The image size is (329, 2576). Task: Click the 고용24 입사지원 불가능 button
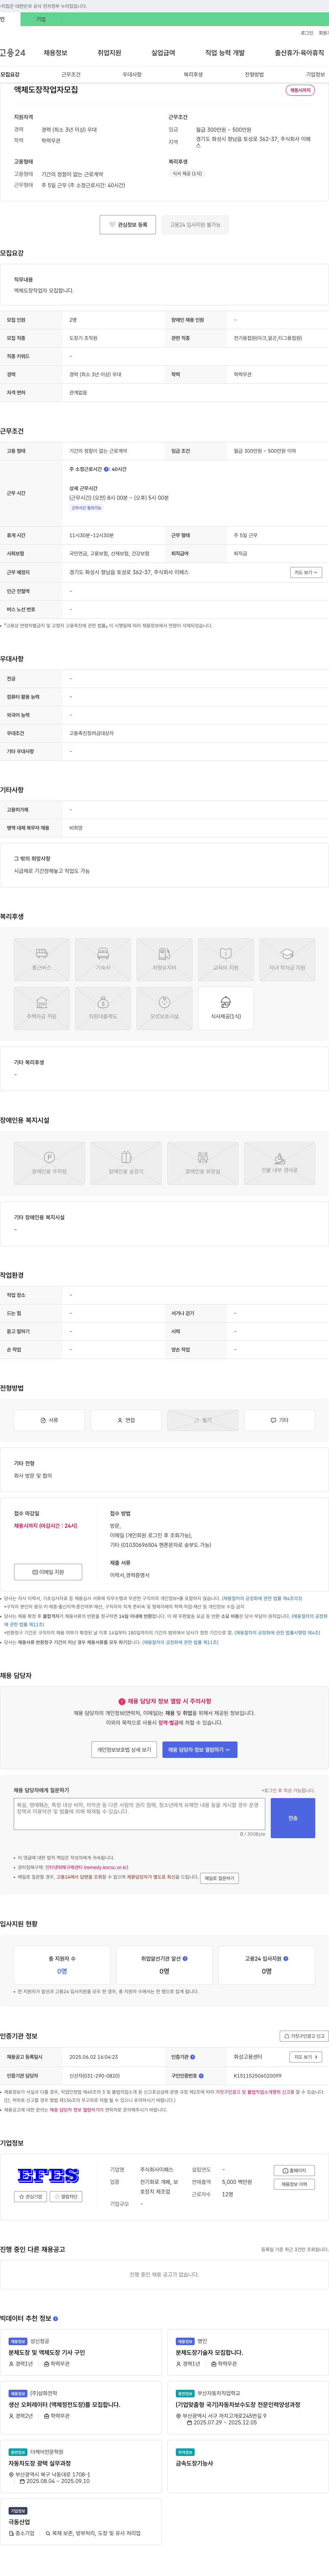click(x=195, y=225)
